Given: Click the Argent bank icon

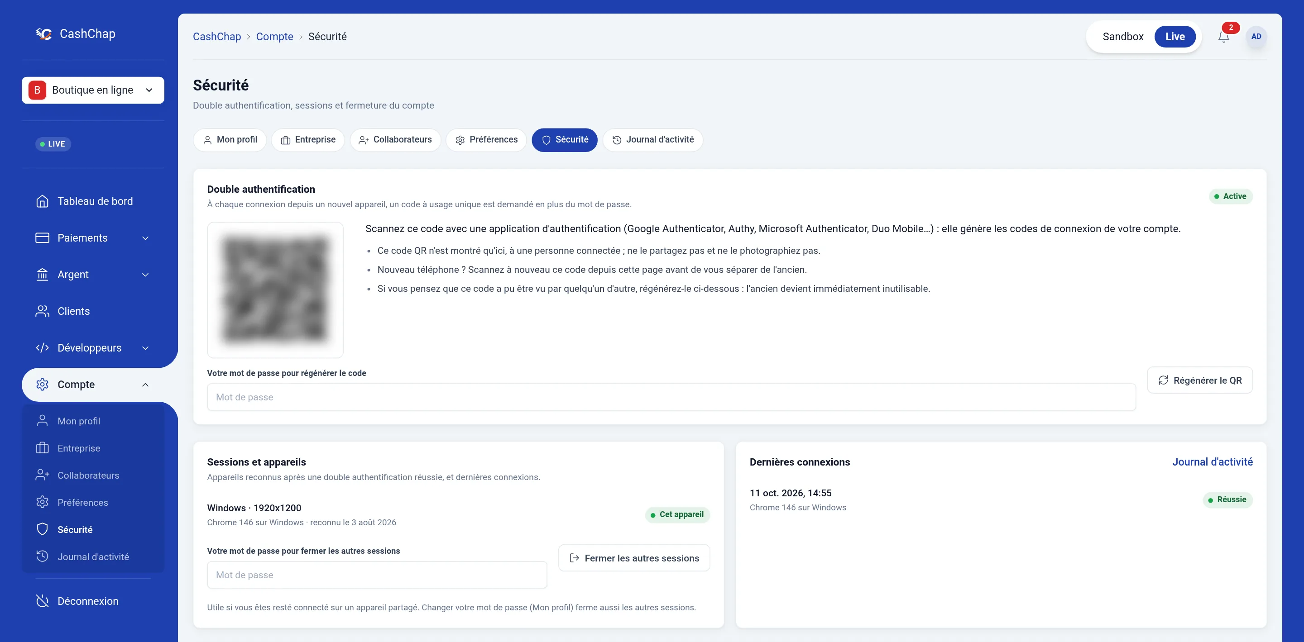Looking at the screenshot, I should [x=43, y=275].
